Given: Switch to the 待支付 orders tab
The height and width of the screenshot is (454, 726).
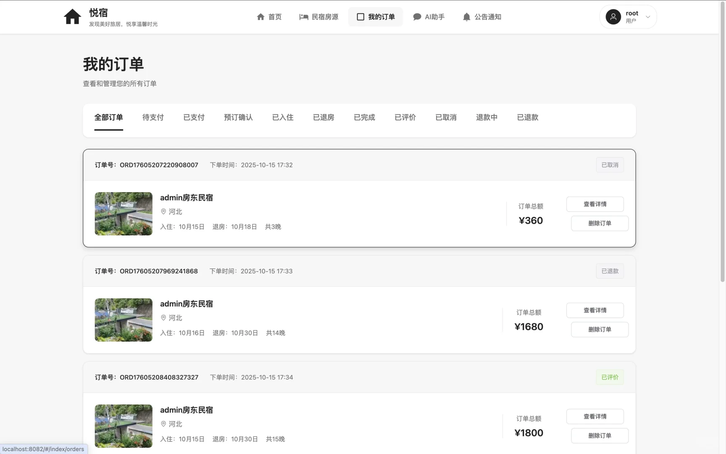Looking at the screenshot, I should (153, 118).
